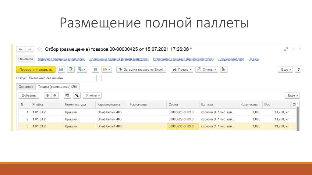Switch to the Основное tab

pos(26,87)
